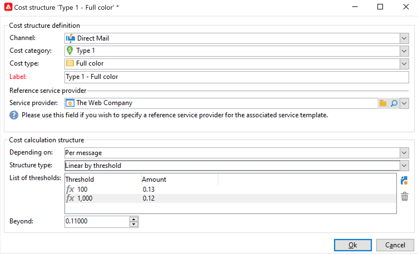Click the fx icon next to 1,000

pyautogui.click(x=70, y=198)
